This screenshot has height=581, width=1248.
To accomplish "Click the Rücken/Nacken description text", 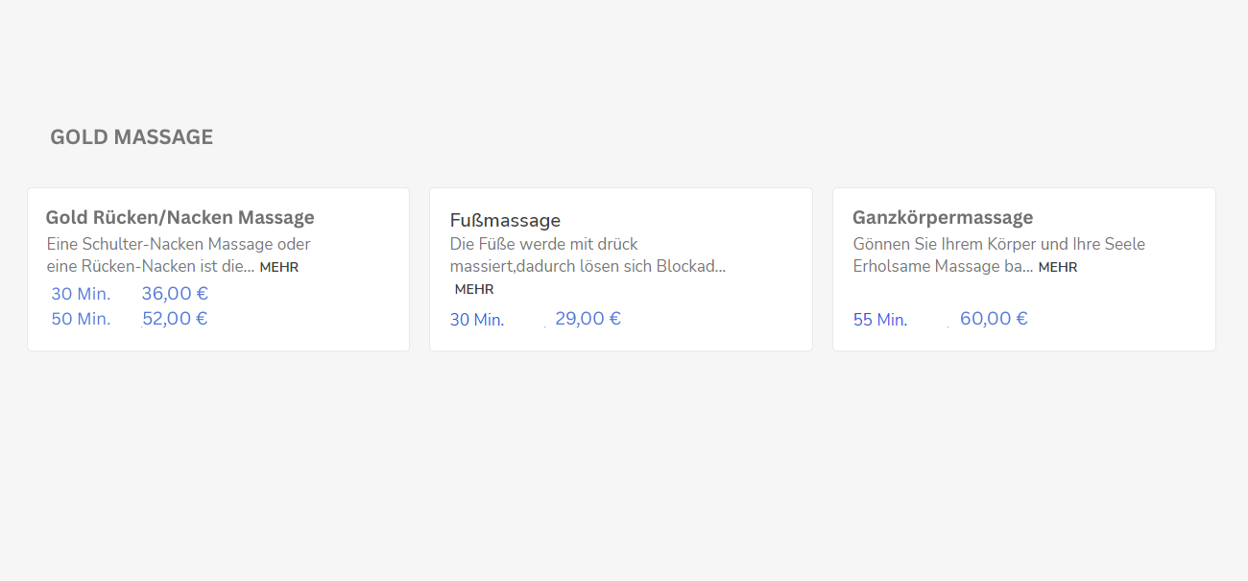I will point(179,255).
